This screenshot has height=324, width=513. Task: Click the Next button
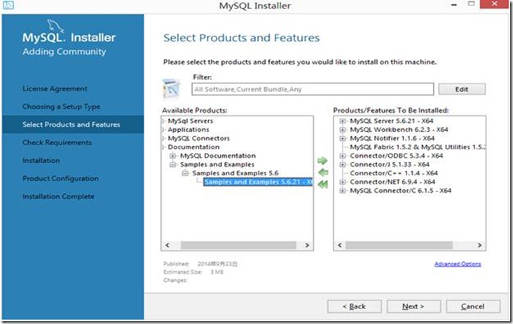(413, 306)
